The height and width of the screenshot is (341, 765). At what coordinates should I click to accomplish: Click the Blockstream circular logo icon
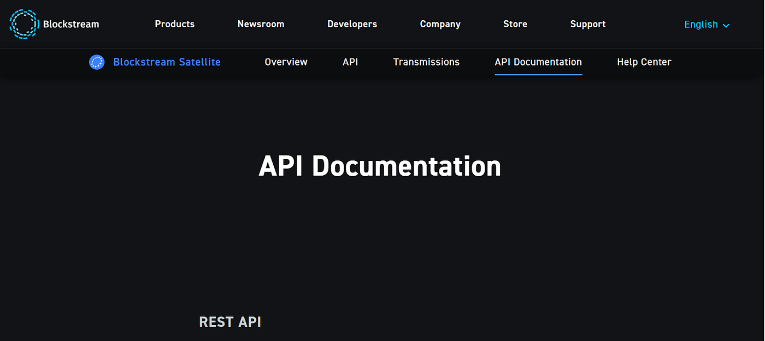25,24
